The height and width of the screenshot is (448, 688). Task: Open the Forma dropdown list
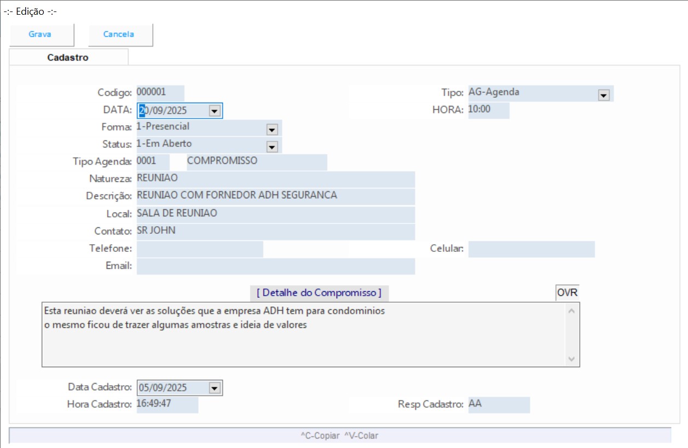click(271, 129)
